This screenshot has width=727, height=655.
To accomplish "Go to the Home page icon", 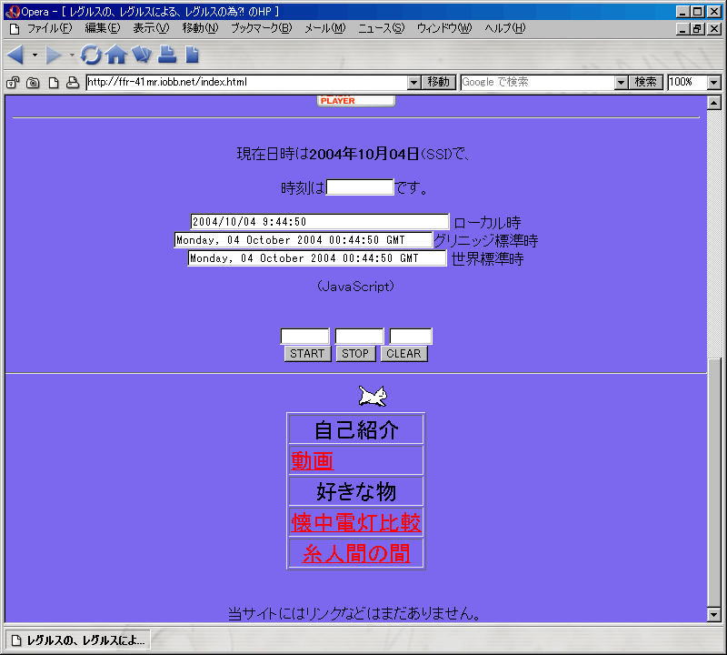I will tap(116, 55).
